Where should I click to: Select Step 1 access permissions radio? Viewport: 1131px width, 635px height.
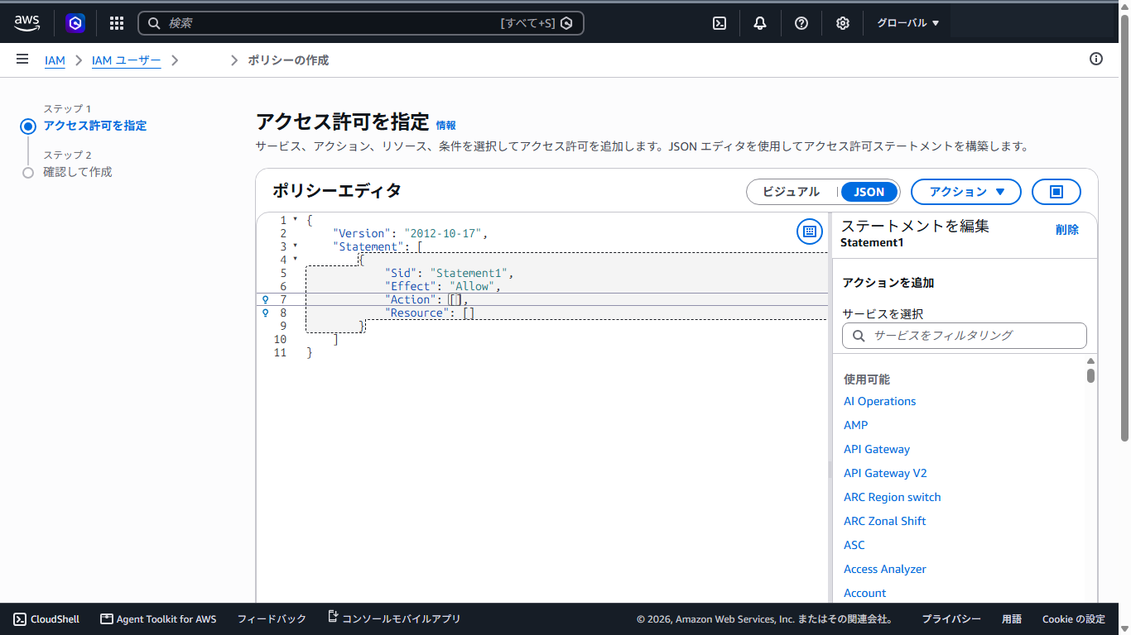coord(28,126)
